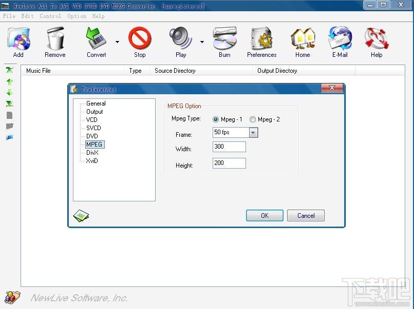414x309 pixels.
Task: Expand the Convert dropdown arrow
Action: [x=117, y=42]
